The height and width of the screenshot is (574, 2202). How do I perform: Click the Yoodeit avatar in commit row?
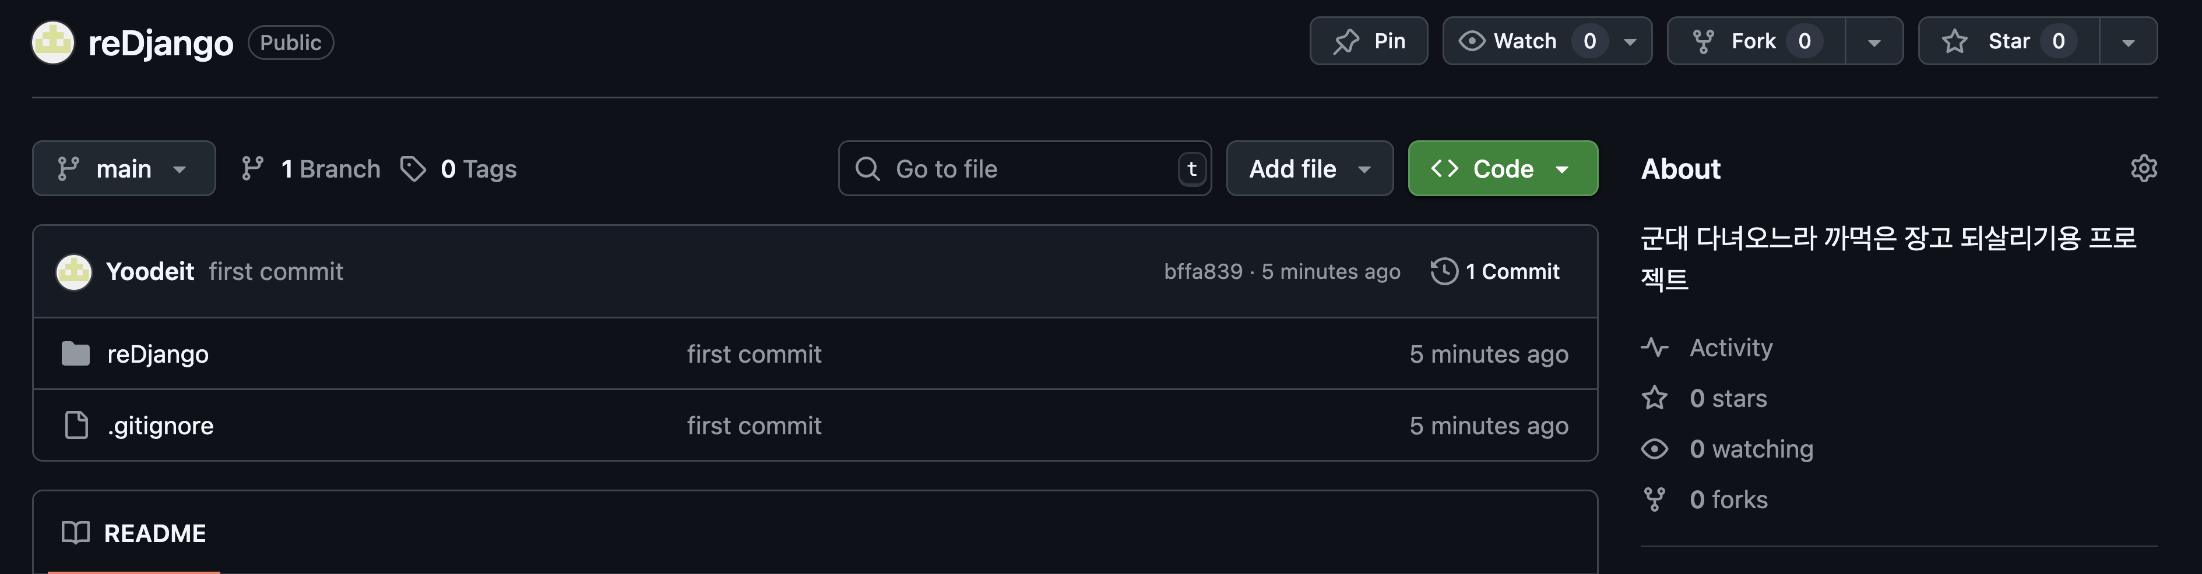coord(75,272)
